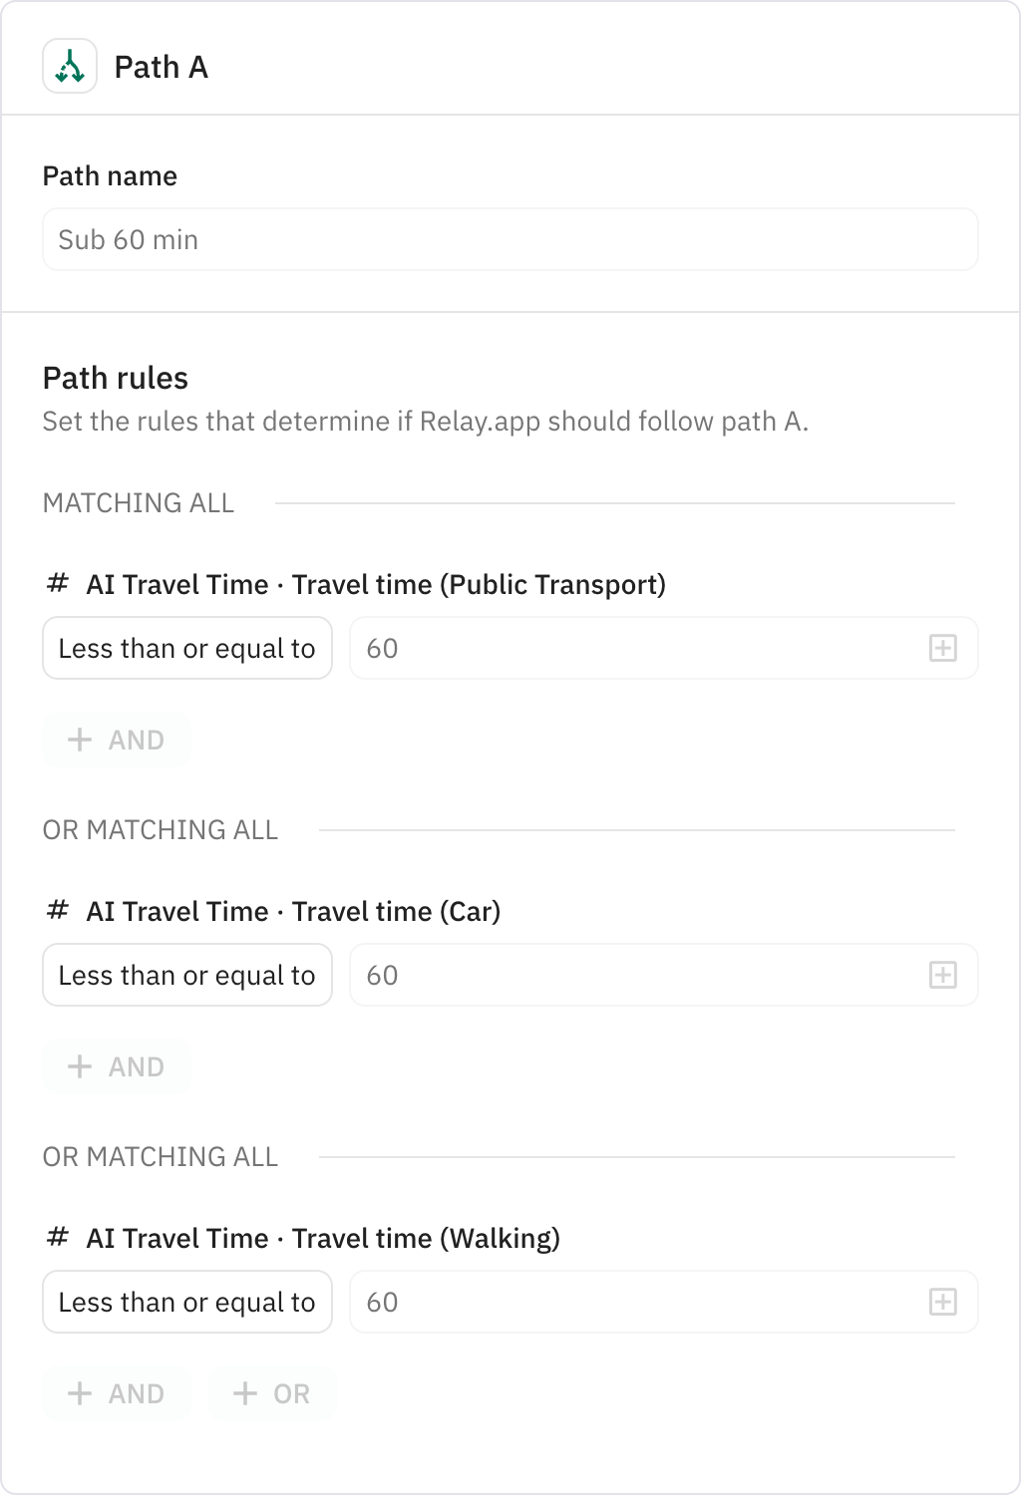This screenshot has height=1495, width=1021.
Task: Open variable picker in Car value field
Action: pyautogui.click(x=943, y=975)
